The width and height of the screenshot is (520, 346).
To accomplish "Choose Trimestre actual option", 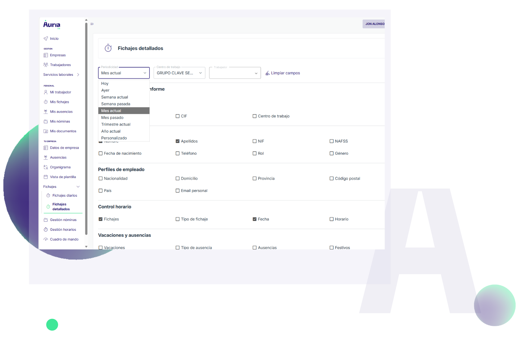I will coord(116,124).
